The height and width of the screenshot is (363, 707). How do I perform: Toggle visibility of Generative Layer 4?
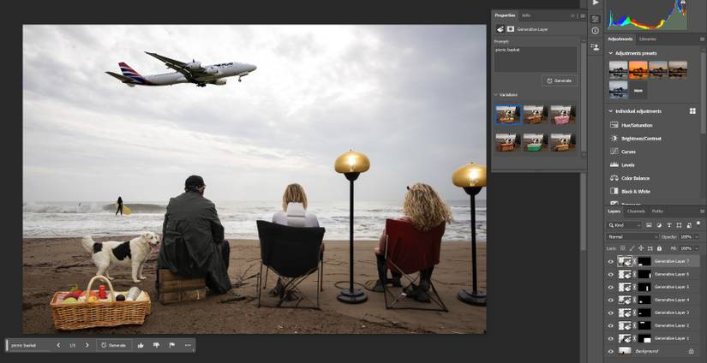(x=611, y=300)
